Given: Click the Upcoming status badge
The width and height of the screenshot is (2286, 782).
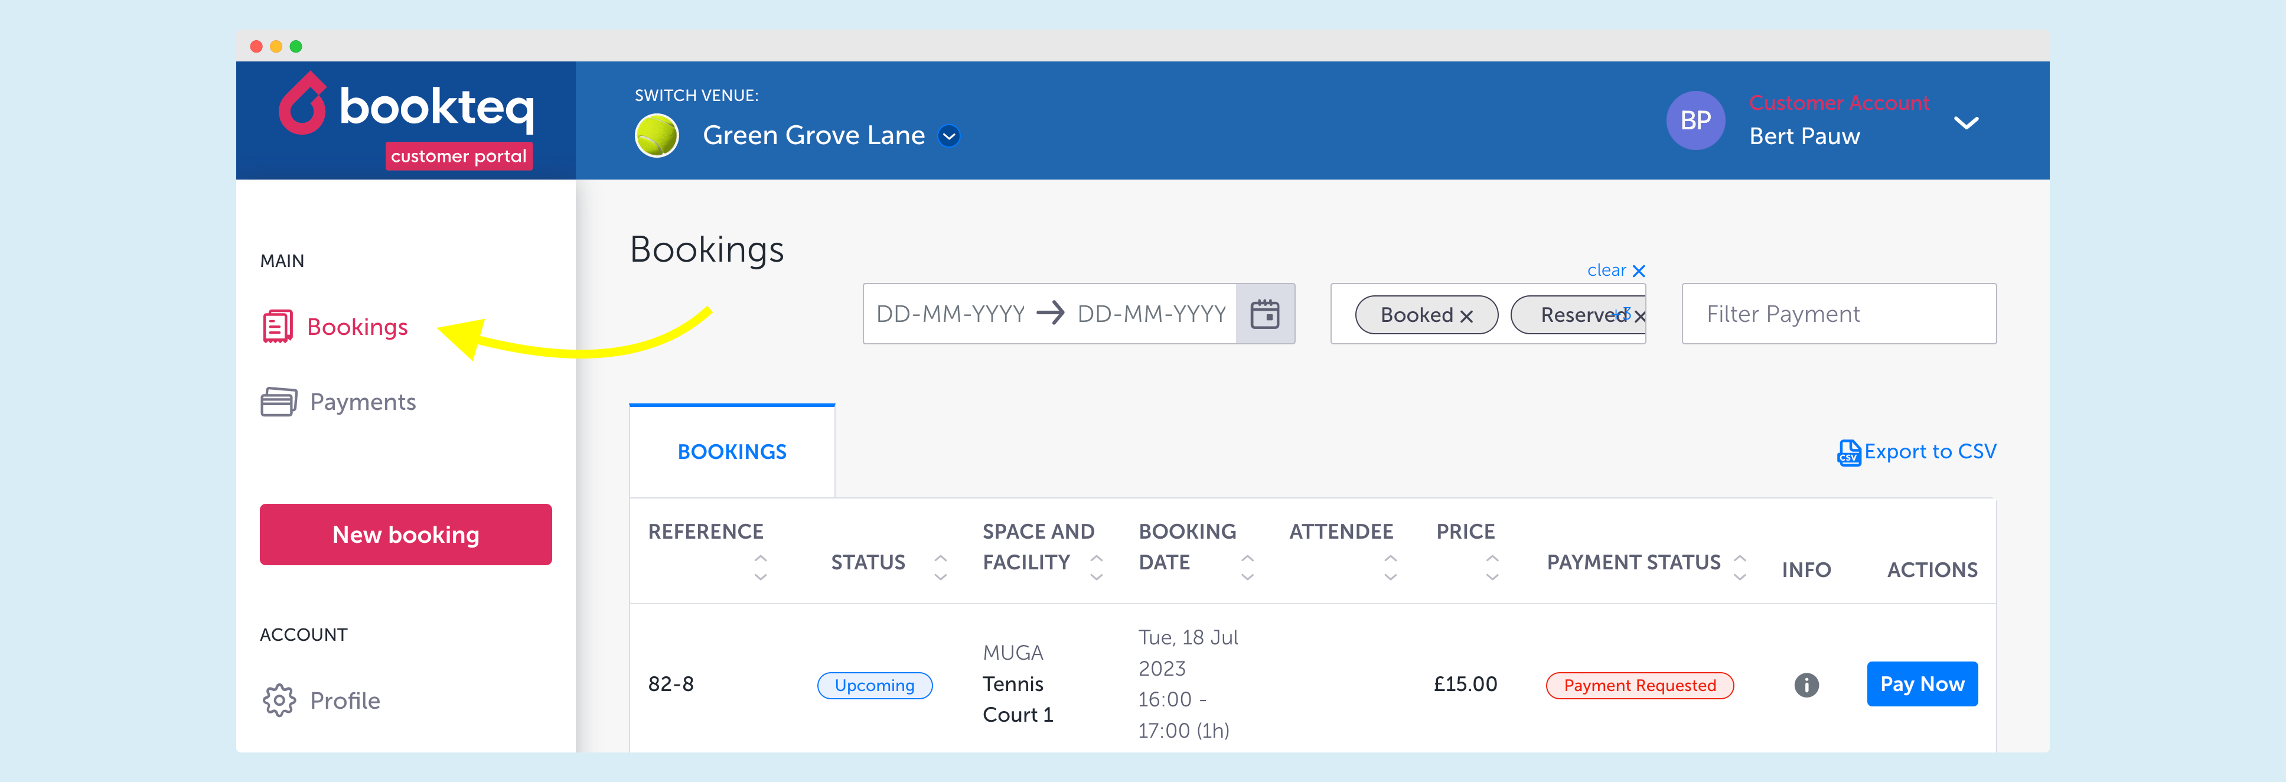Looking at the screenshot, I should [874, 685].
